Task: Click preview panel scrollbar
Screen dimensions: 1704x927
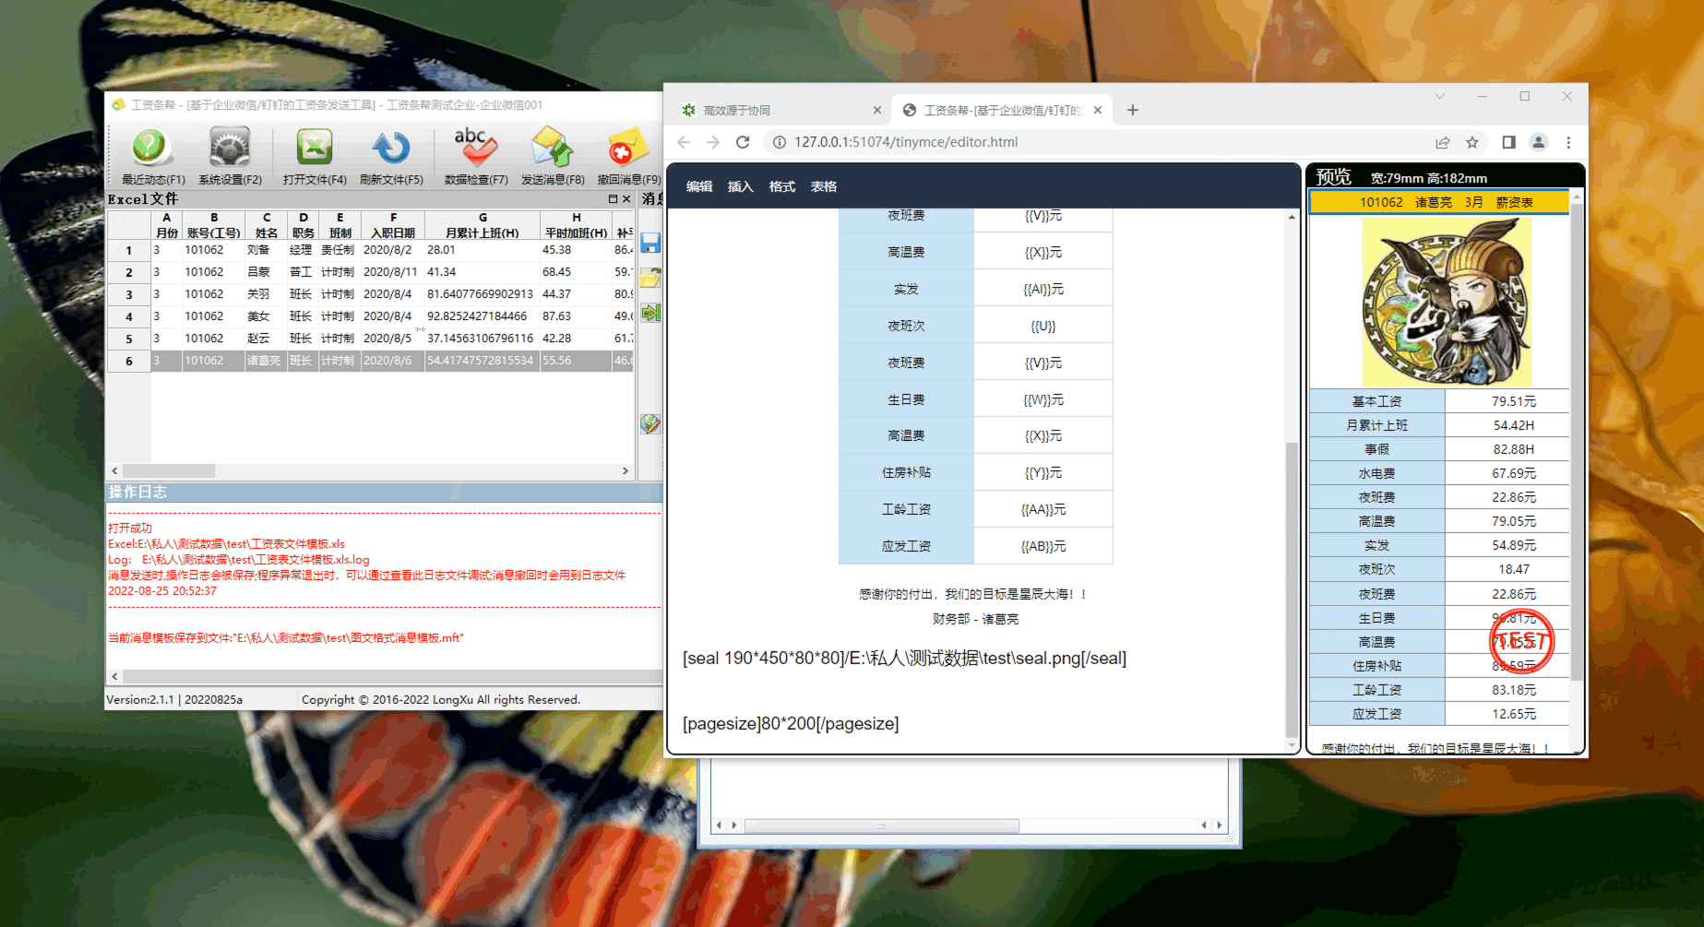Action: pos(1576,443)
